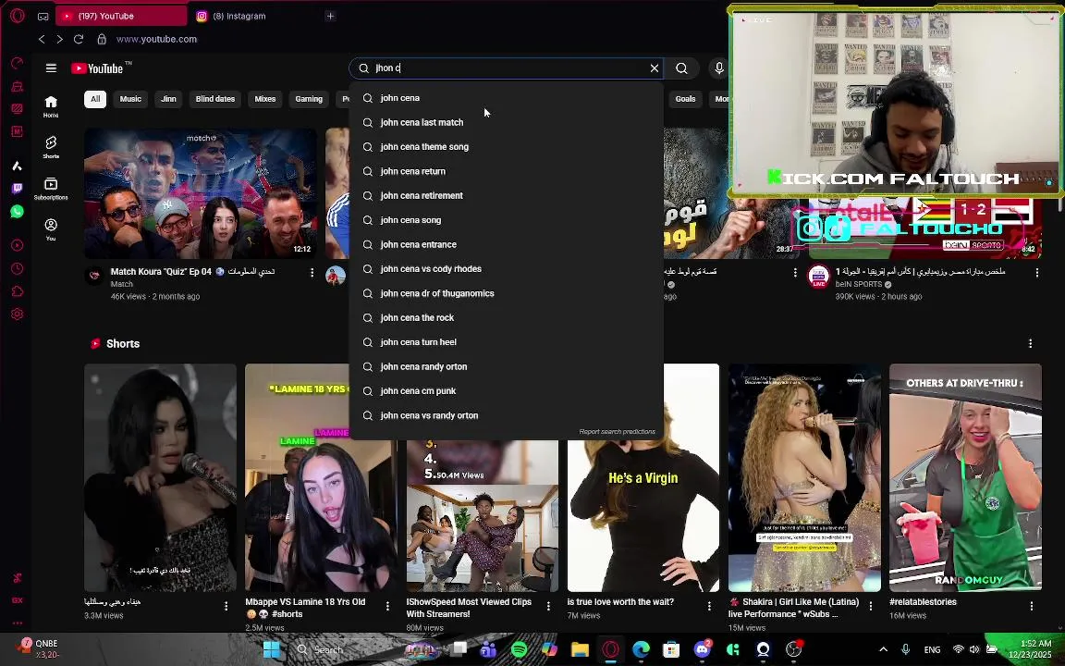Clear the search box with the X icon
Viewport: 1065px width, 666px height.
point(655,68)
